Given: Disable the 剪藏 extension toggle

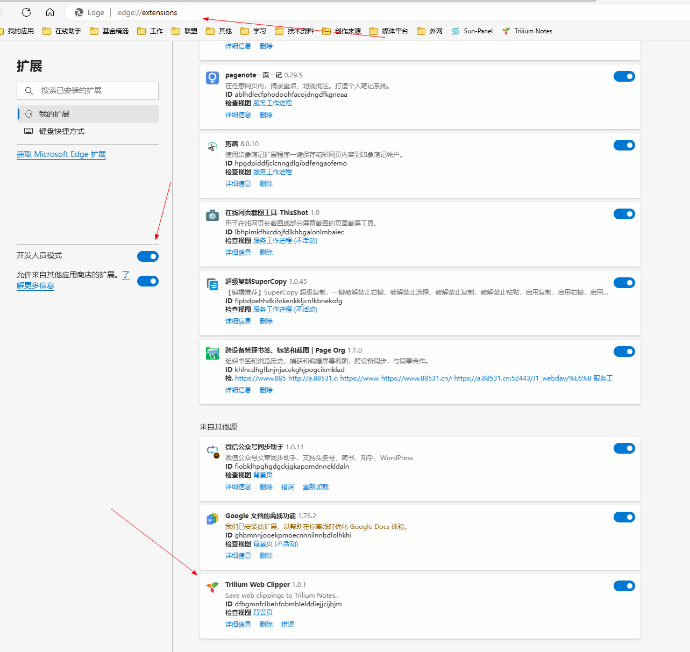Looking at the screenshot, I should pos(624,145).
